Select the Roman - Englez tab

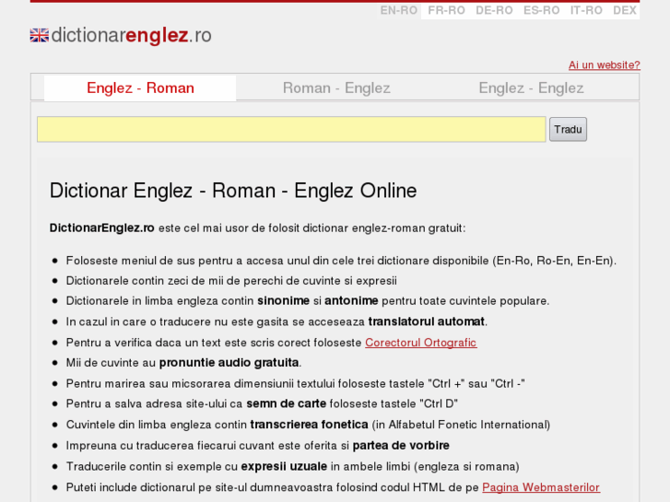(x=336, y=88)
